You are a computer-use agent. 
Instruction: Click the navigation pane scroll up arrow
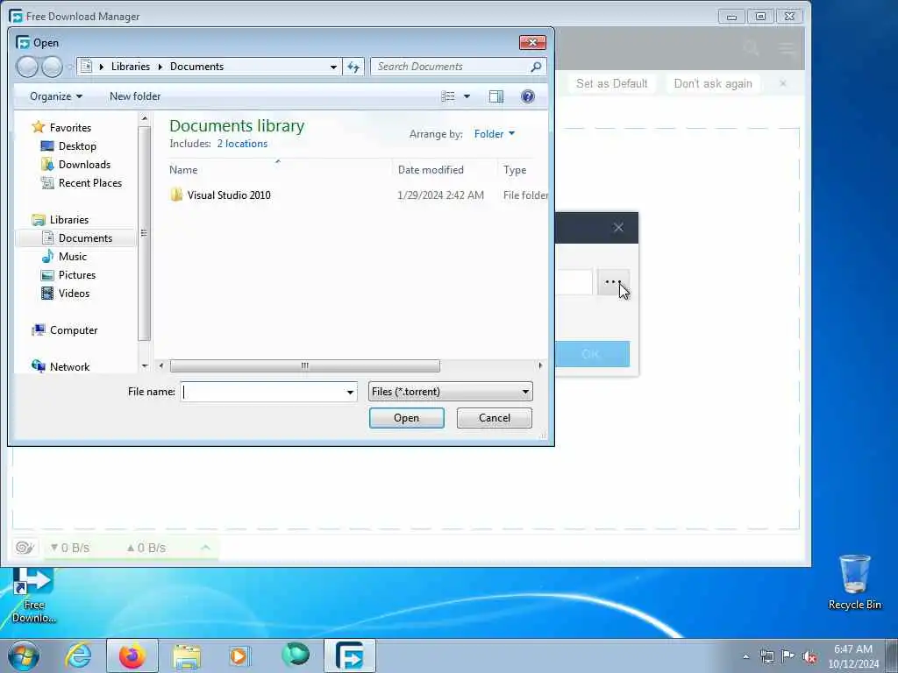145,118
